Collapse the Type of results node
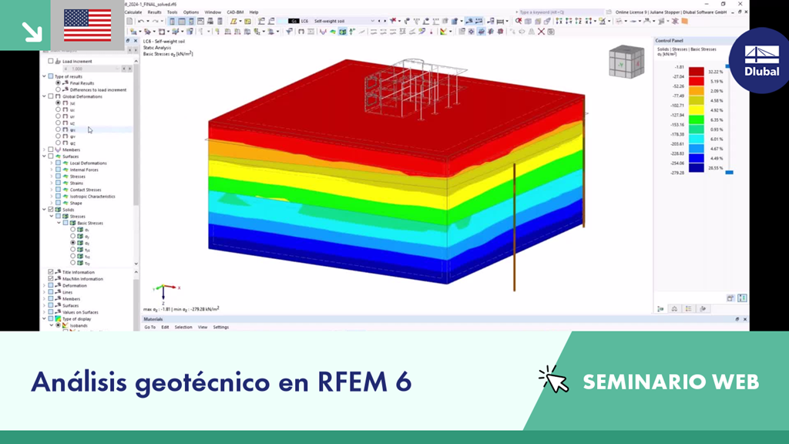This screenshot has height=444, width=789. coord(44,76)
